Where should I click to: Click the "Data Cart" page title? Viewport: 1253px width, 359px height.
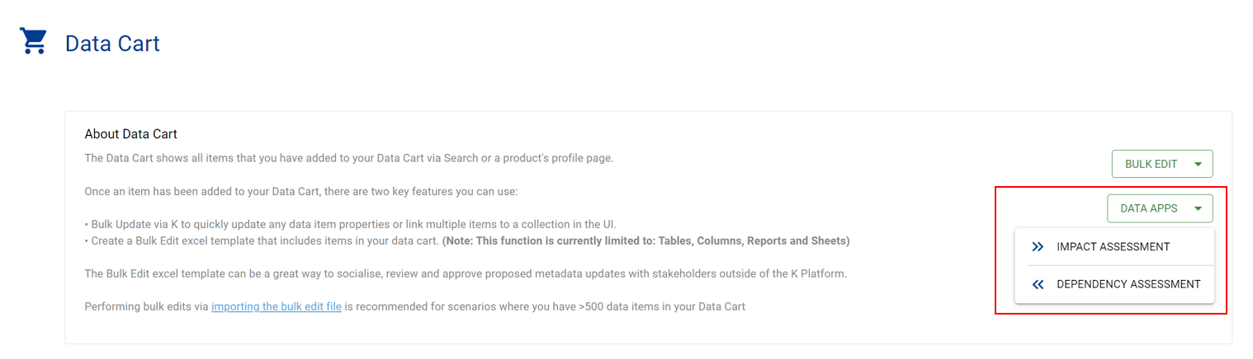(x=112, y=44)
